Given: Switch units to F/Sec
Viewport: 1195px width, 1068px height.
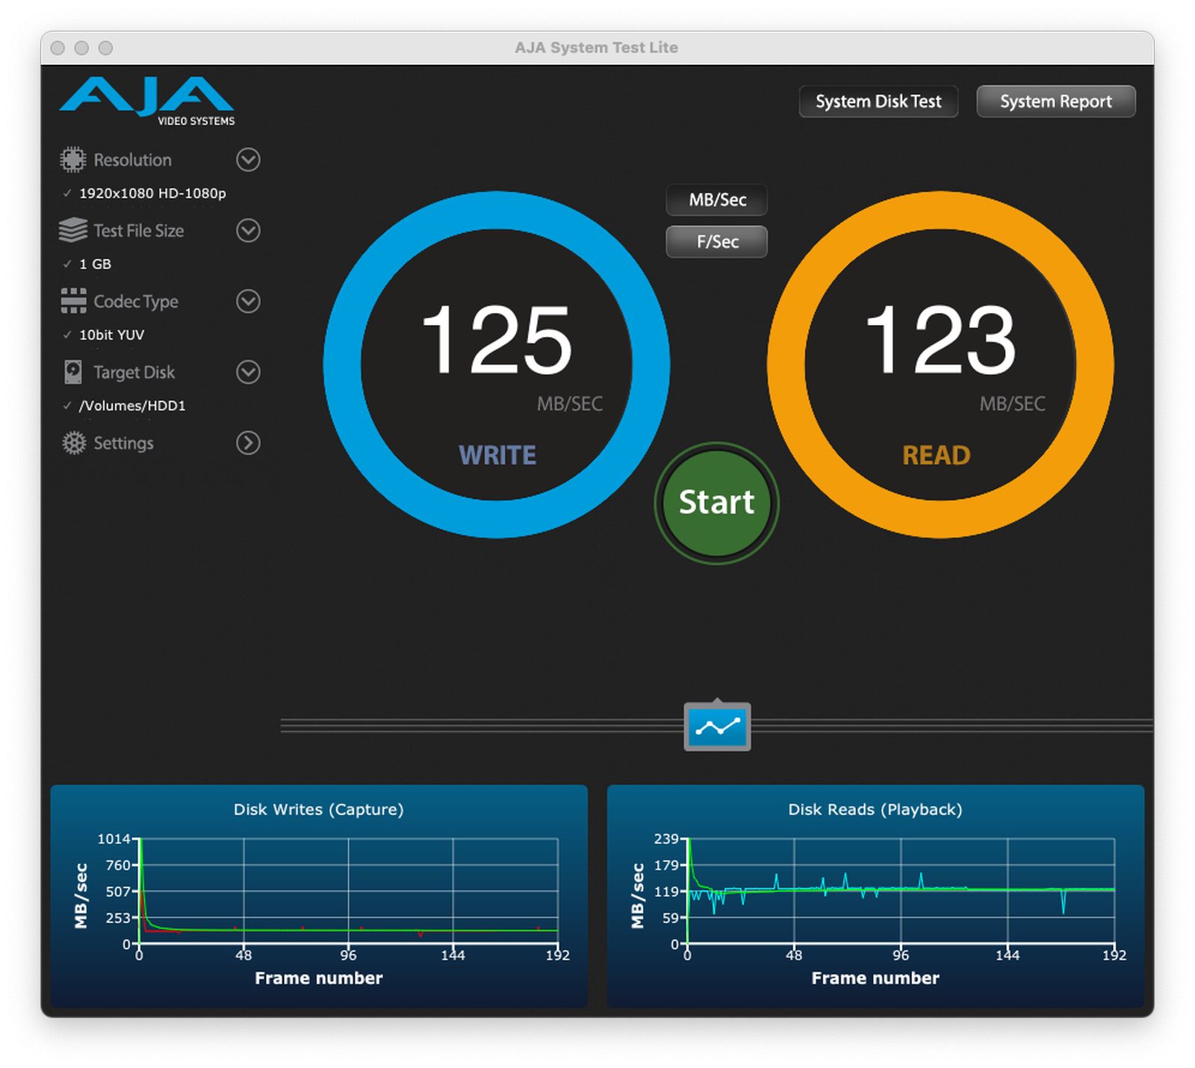Looking at the screenshot, I should pyautogui.click(x=717, y=242).
